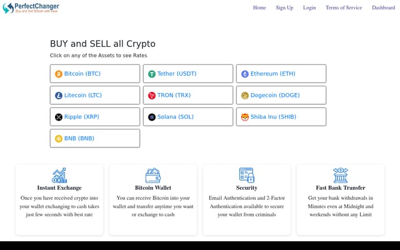
Task: Open the Dashboard
Action: pos(383,7)
